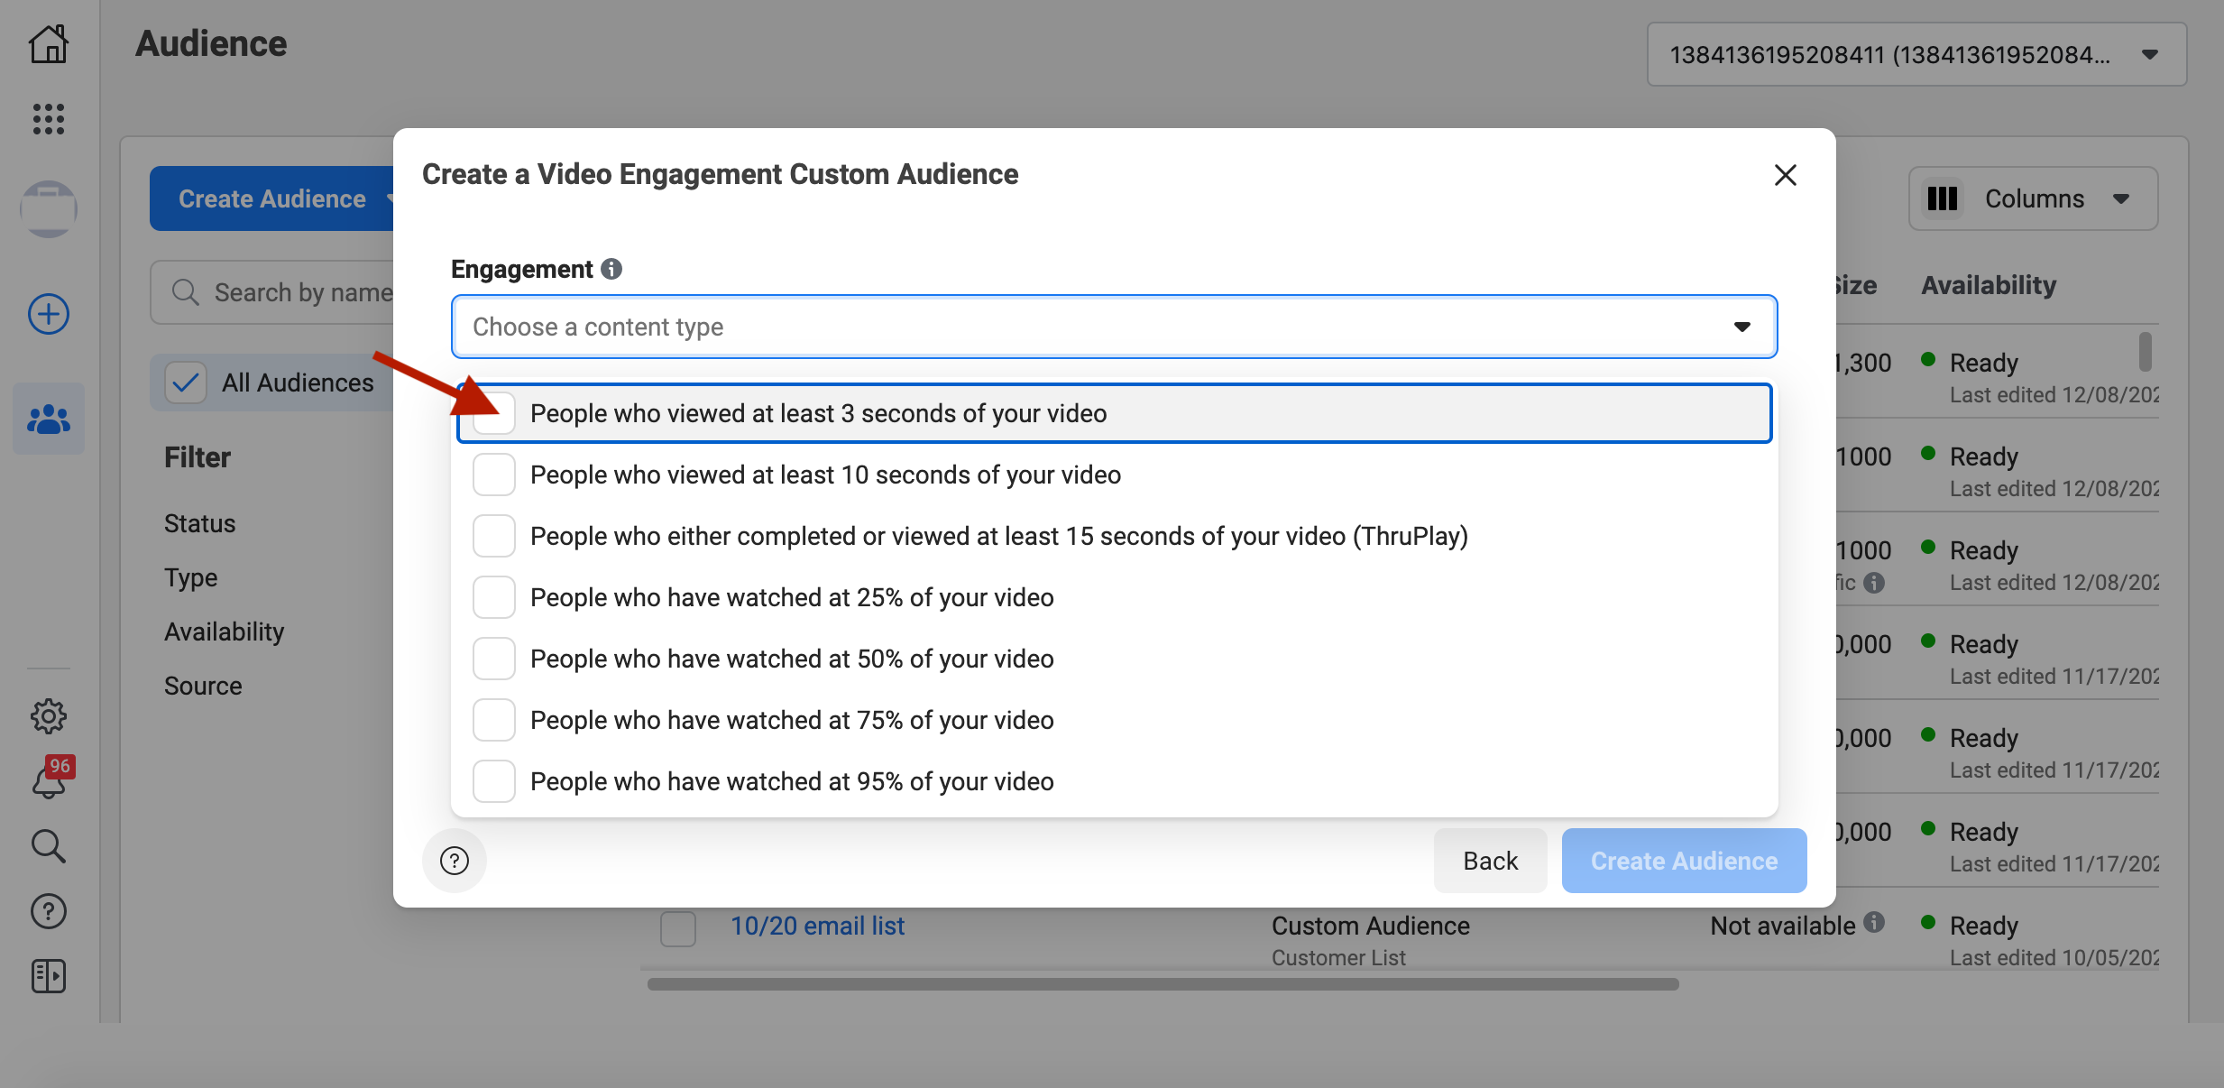Viewport: 2224px width, 1088px height.
Task: Open the 10/20 email list link
Action: (817, 926)
